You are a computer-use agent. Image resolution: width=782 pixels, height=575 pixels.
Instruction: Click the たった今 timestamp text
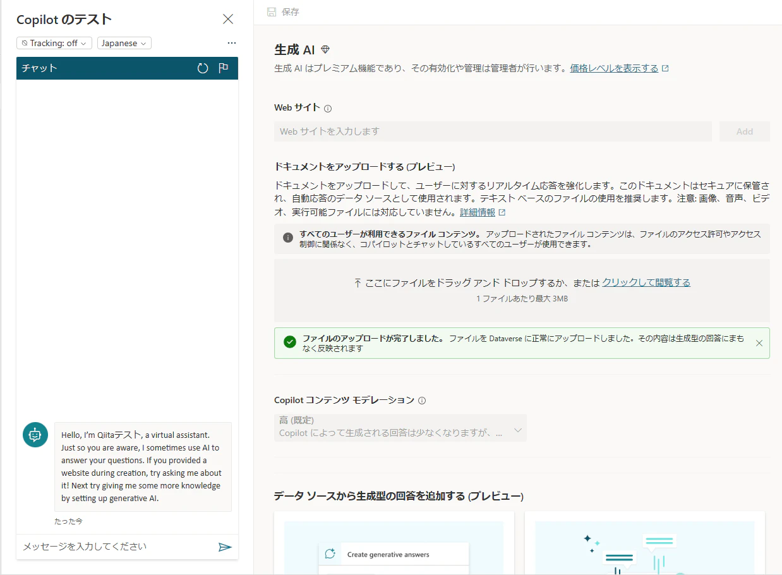click(x=68, y=521)
